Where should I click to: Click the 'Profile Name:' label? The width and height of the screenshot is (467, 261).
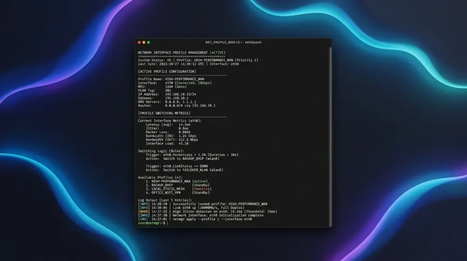150,79
